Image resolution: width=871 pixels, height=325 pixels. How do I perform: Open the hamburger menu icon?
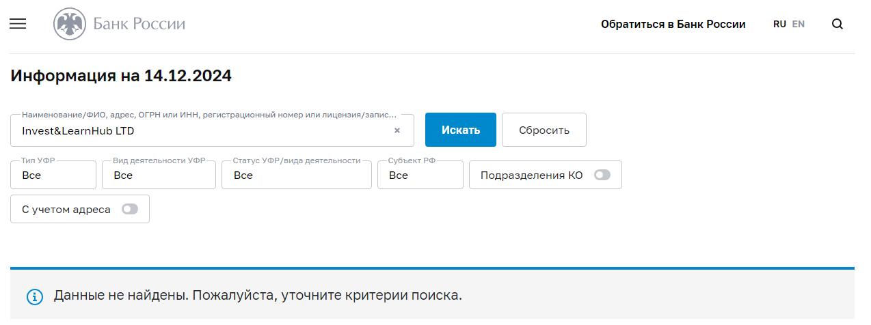tap(18, 24)
